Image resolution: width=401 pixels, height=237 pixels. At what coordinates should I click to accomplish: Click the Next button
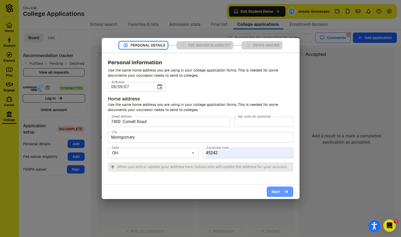pyautogui.click(x=280, y=192)
